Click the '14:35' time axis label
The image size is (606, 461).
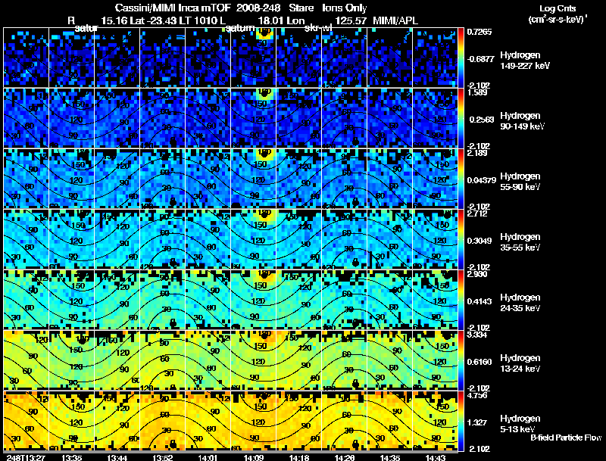coord(390,457)
